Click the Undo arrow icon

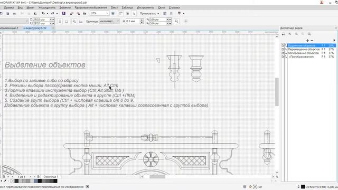43,13
